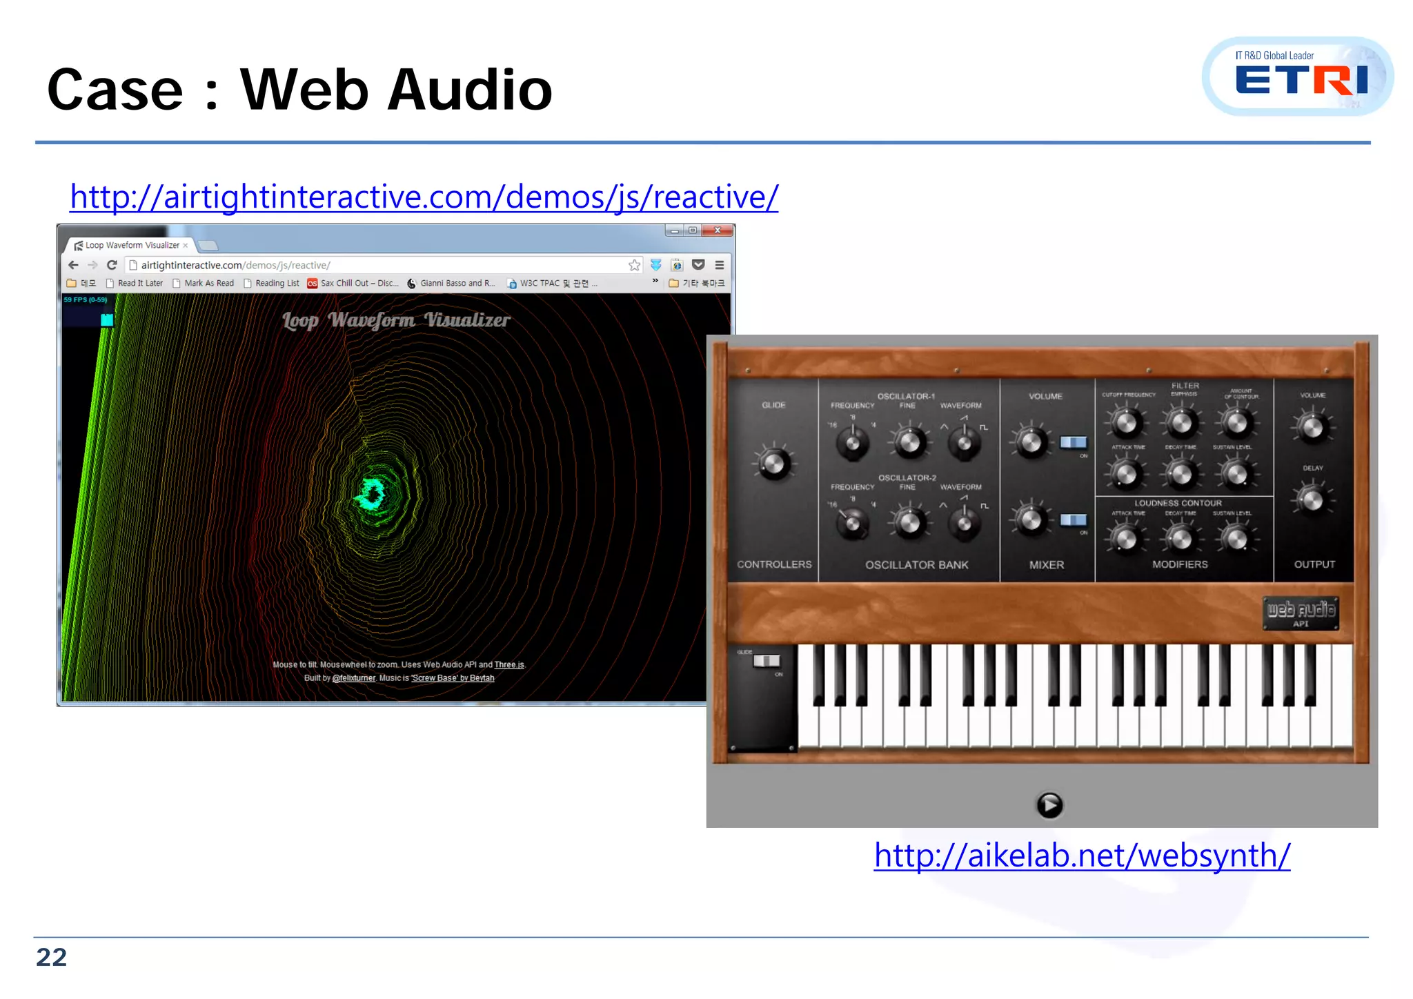The image size is (1413, 999).
Task: Toggle the Glide switch beside the keyboard
Action: [x=766, y=661]
